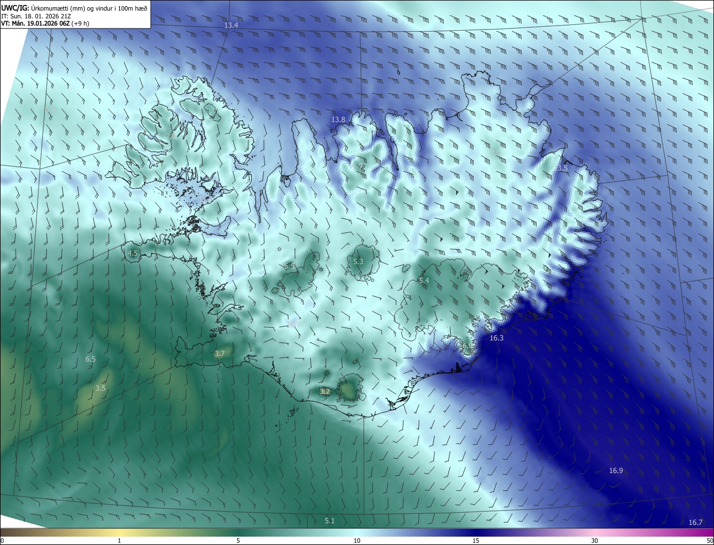
Task: Click the value label 6.5 over the ocean
Action: pos(90,359)
